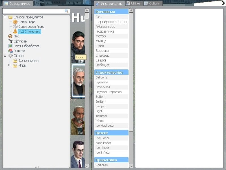The width and height of the screenshot is (226, 170).
Task: Click the Энтити colored balls icon
Action: coord(10,51)
